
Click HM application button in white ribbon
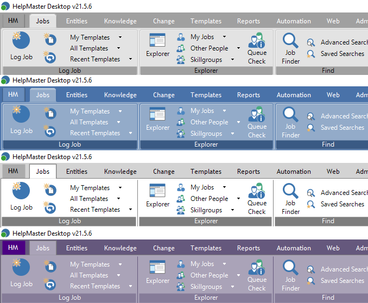[13, 171]
